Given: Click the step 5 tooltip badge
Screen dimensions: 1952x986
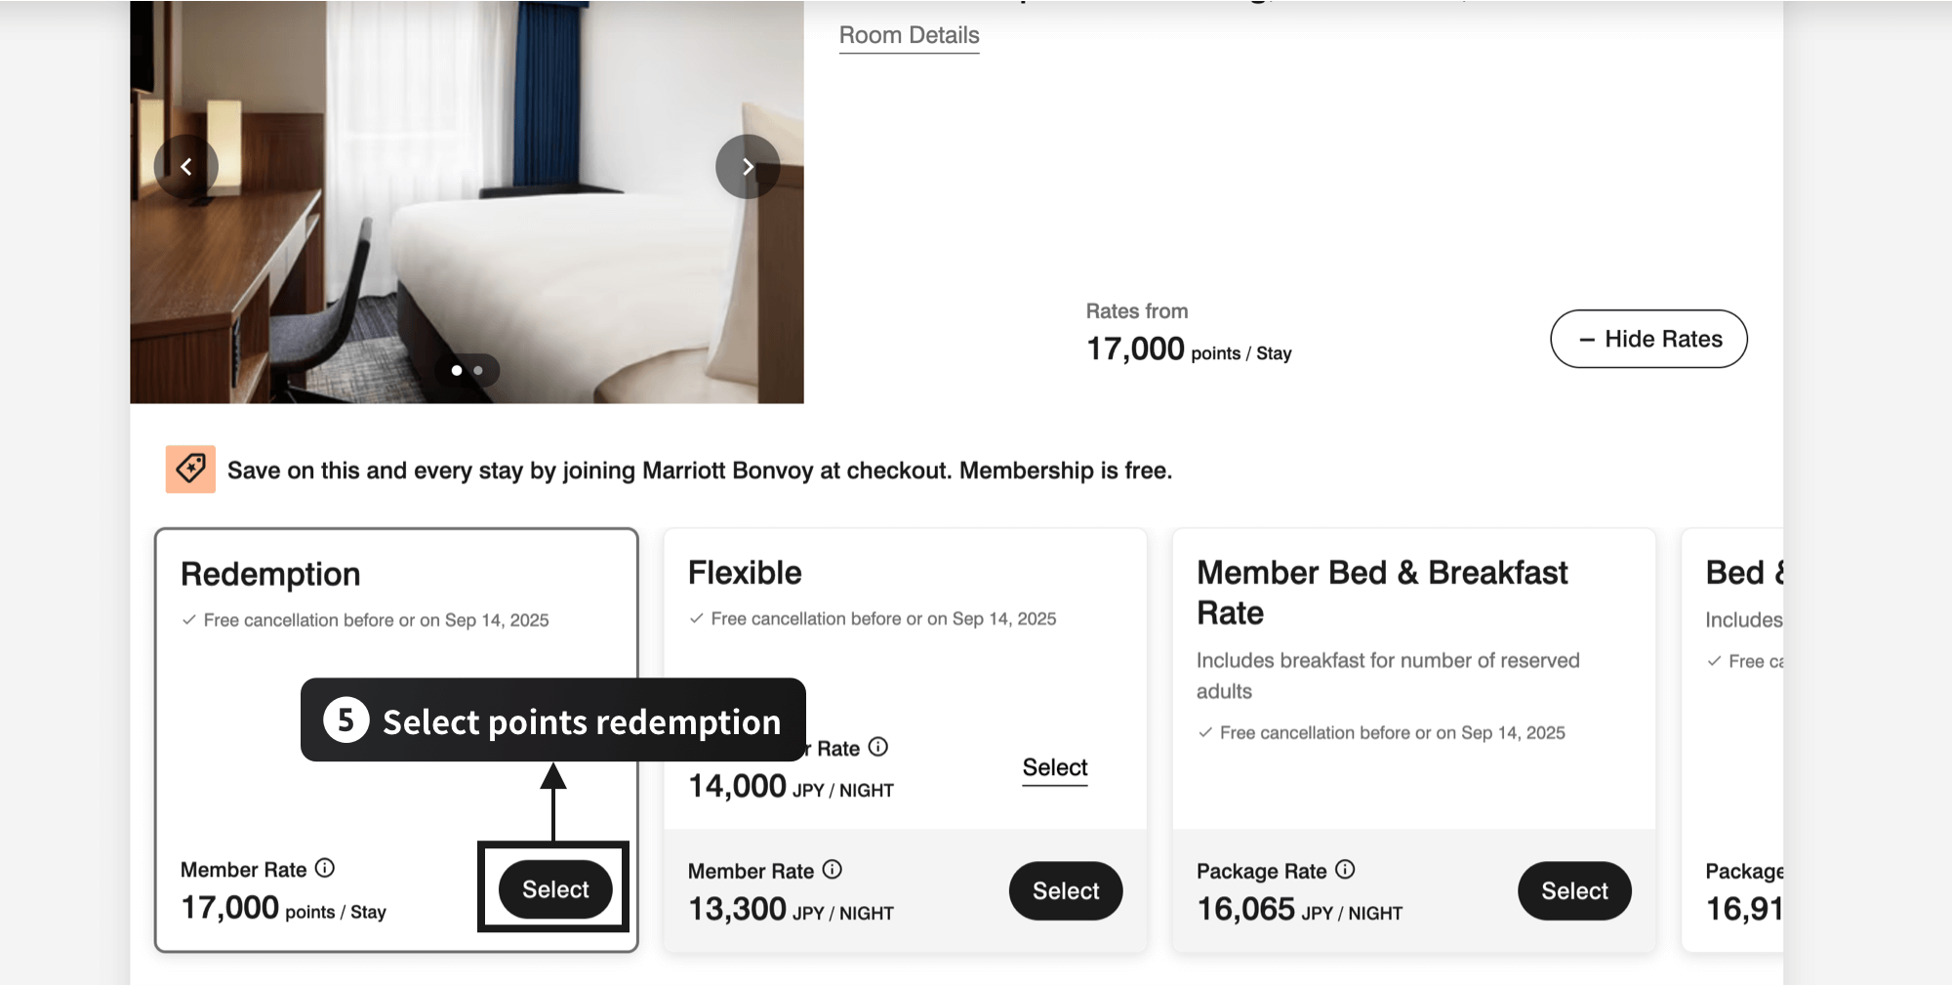Looking at the screenshot, I should tap(346, 721).
